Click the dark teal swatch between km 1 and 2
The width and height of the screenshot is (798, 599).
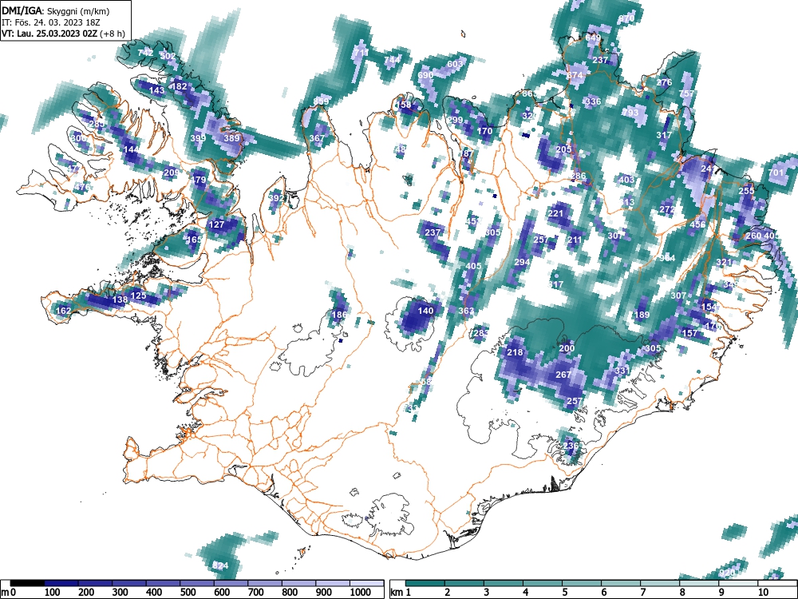[425, 583]
